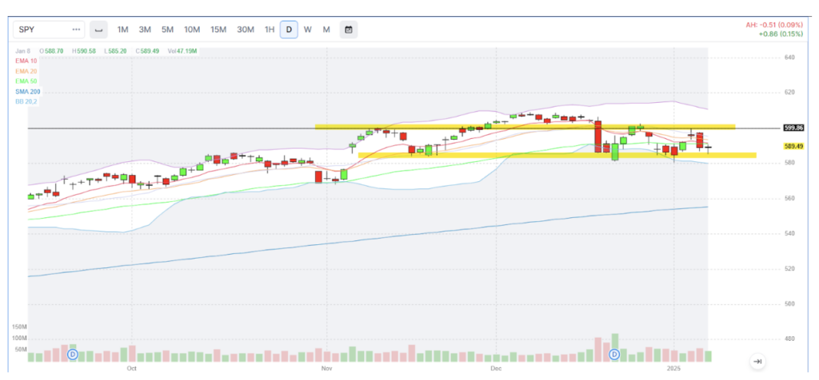Open the calendar date range icon
Image resolution: width=819 pixels, height=380 pixels.
349,30
